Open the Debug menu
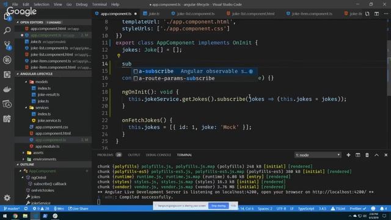 point(82,4)
